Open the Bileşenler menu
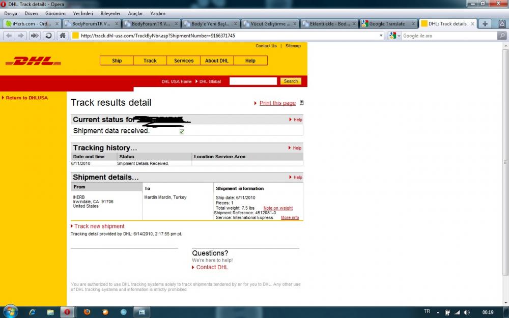The image size is (509, 318). 110,14
